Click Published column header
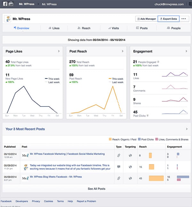This screenshot has height=207, width=192. (10, 147)
